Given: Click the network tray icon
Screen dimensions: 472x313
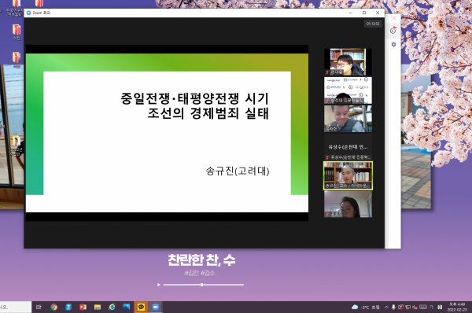Looking at the screenshot, I should pyautogui.click(x=407, y=307).
